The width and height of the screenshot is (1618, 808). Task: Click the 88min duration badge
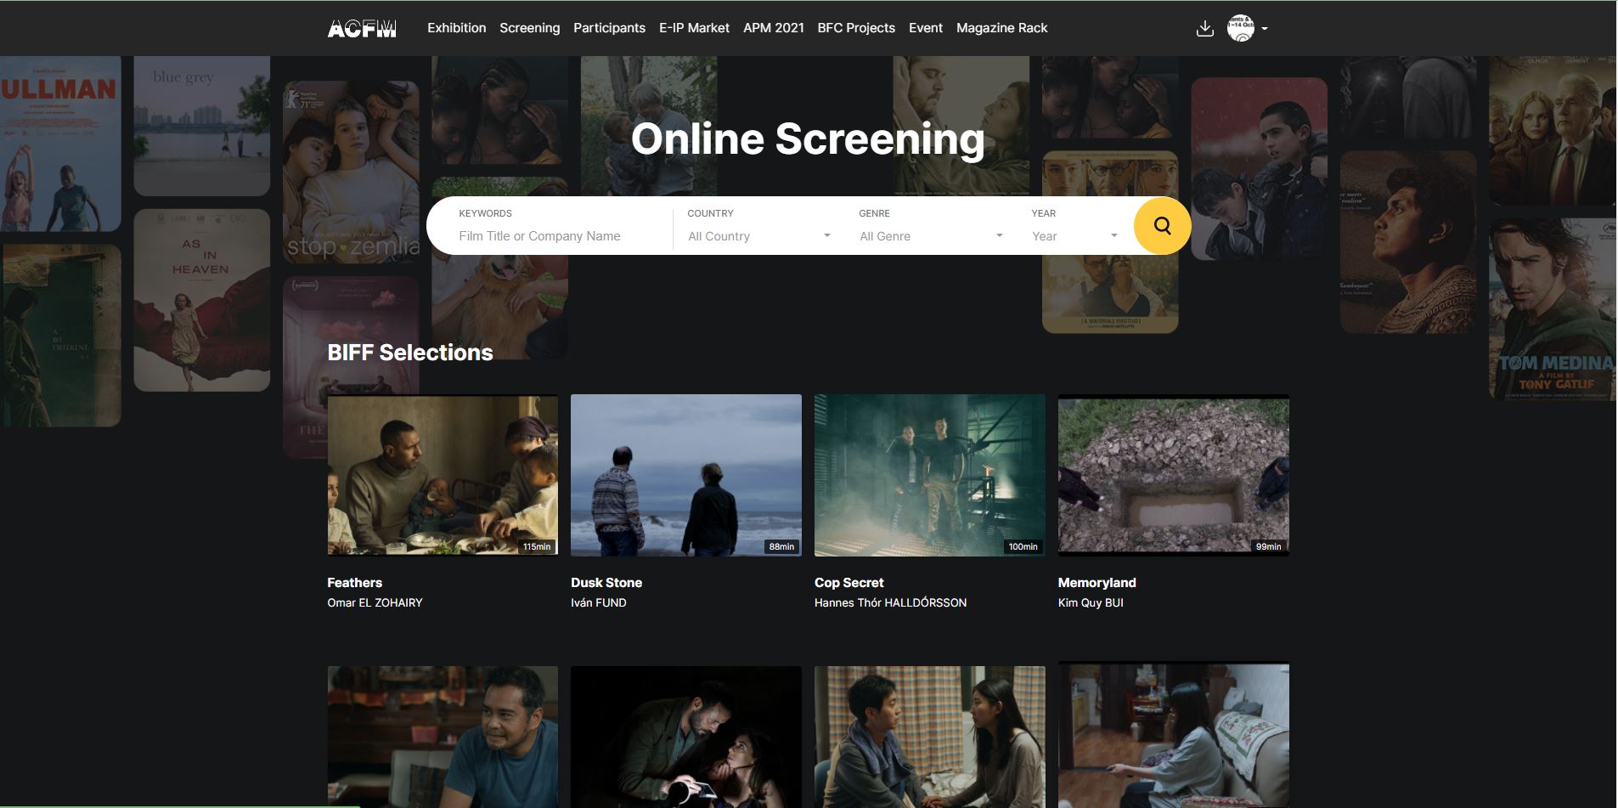[x=781, y=546]
